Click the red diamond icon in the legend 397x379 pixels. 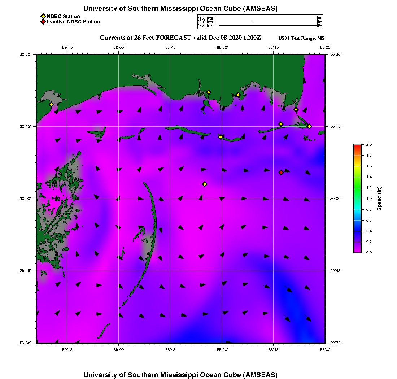click(x=43, y=22)
